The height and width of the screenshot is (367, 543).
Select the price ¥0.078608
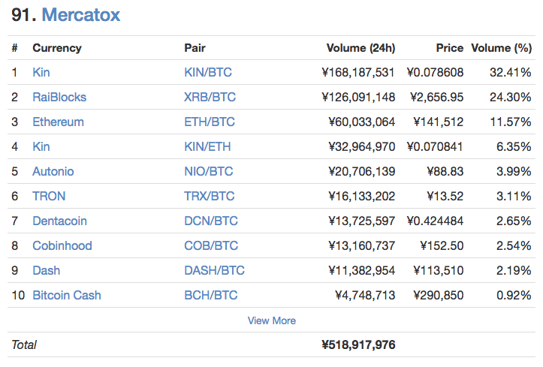click(x=435, y=72)
